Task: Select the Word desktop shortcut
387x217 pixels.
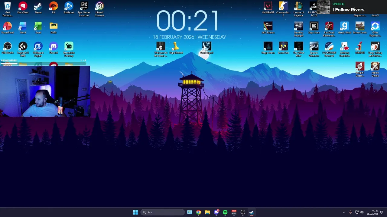Action: [x=23, y=28]
